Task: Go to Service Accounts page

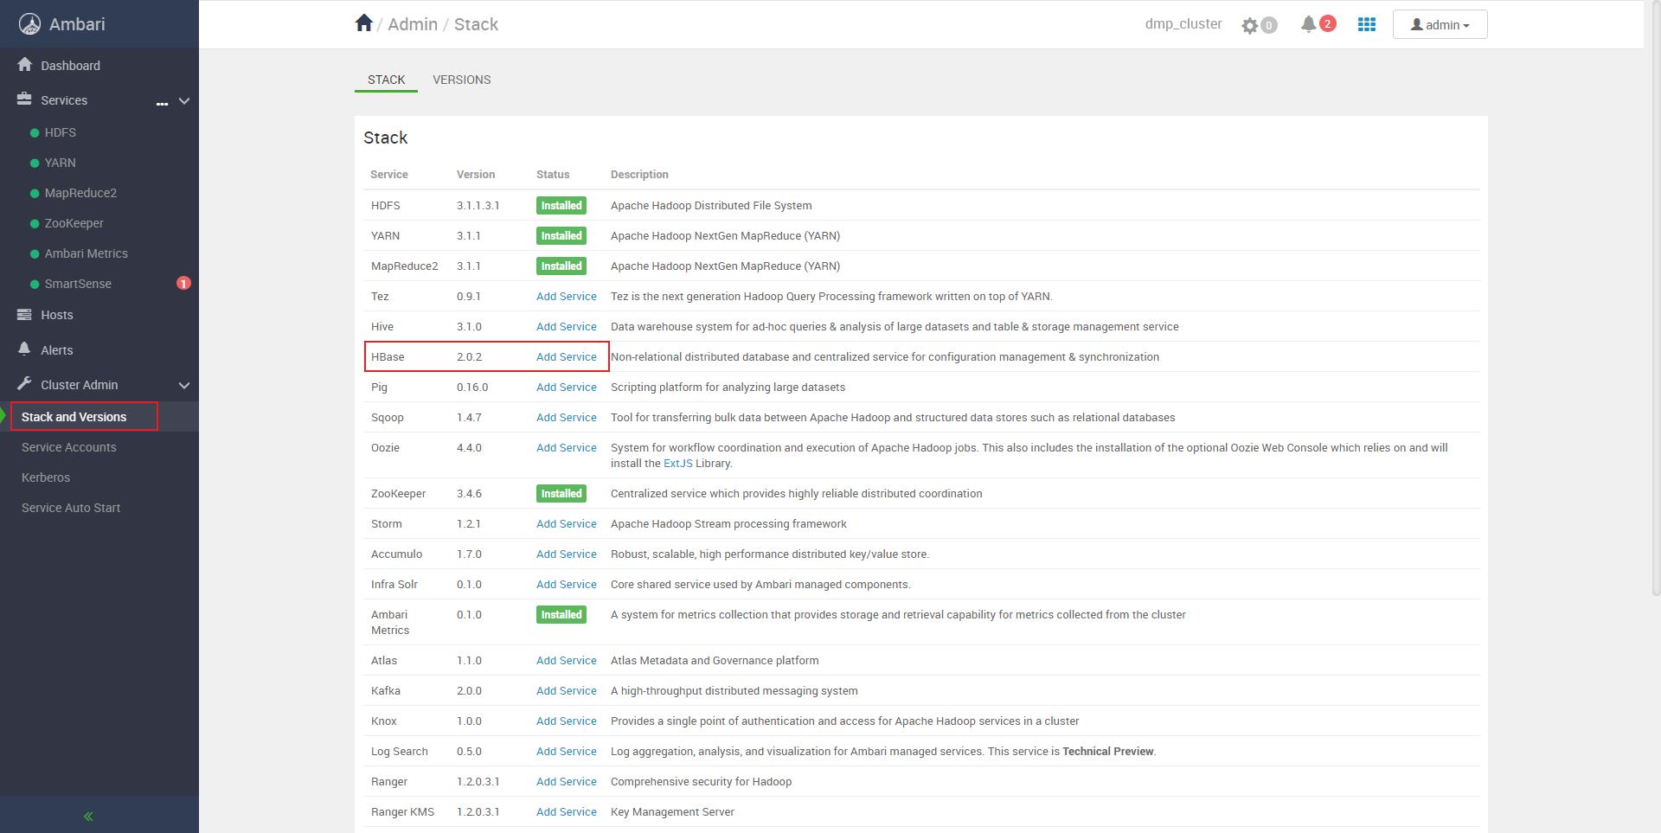Action: tap(69, 447)
